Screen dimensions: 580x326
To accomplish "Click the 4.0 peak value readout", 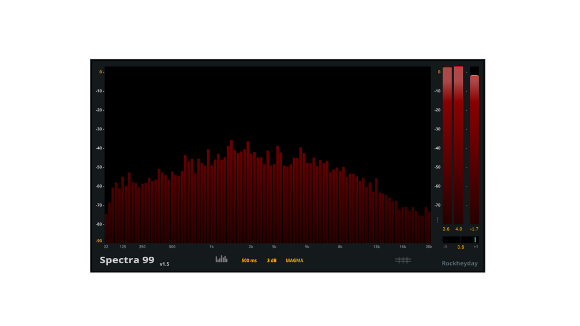I will pos(459,229).
